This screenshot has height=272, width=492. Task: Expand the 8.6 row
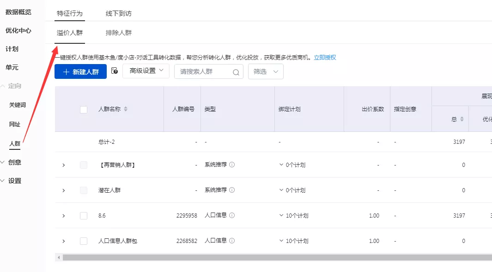coord(63,216)
